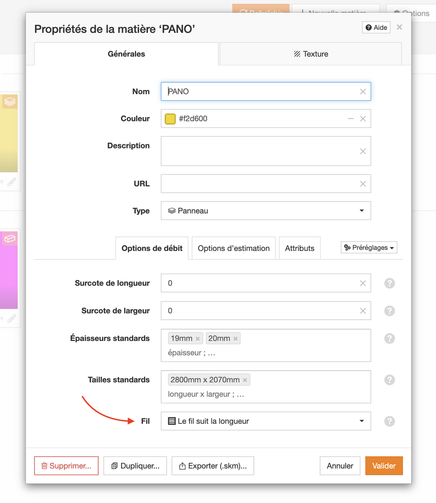The width and height of the screenshot is (436, 503).
Task: Click the help icon beside Fil dropdown
Action: coord(389,421)
